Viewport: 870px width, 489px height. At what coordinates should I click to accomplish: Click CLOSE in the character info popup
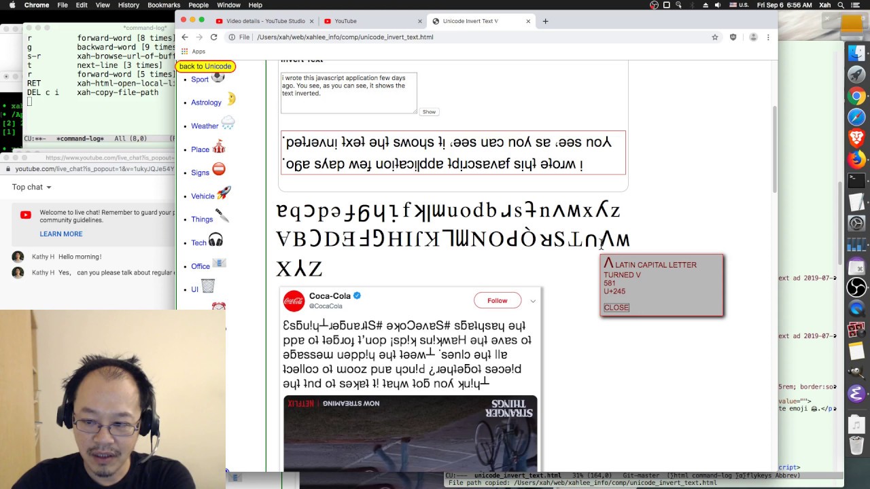616,308
